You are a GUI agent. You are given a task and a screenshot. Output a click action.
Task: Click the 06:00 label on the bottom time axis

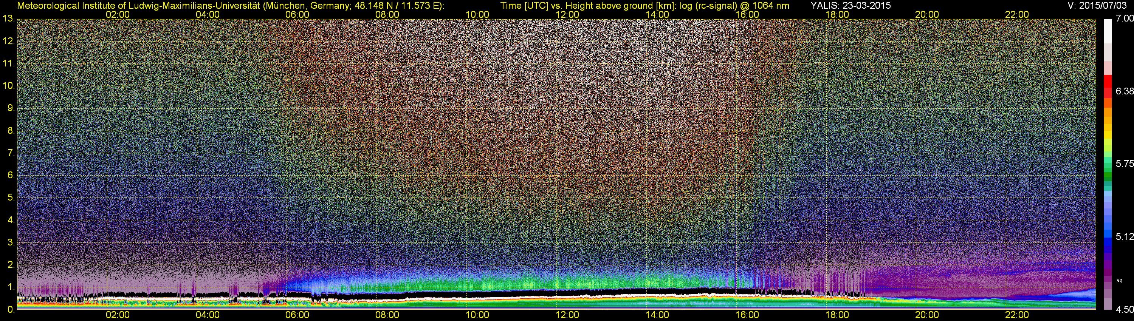(x=297, y=315)
